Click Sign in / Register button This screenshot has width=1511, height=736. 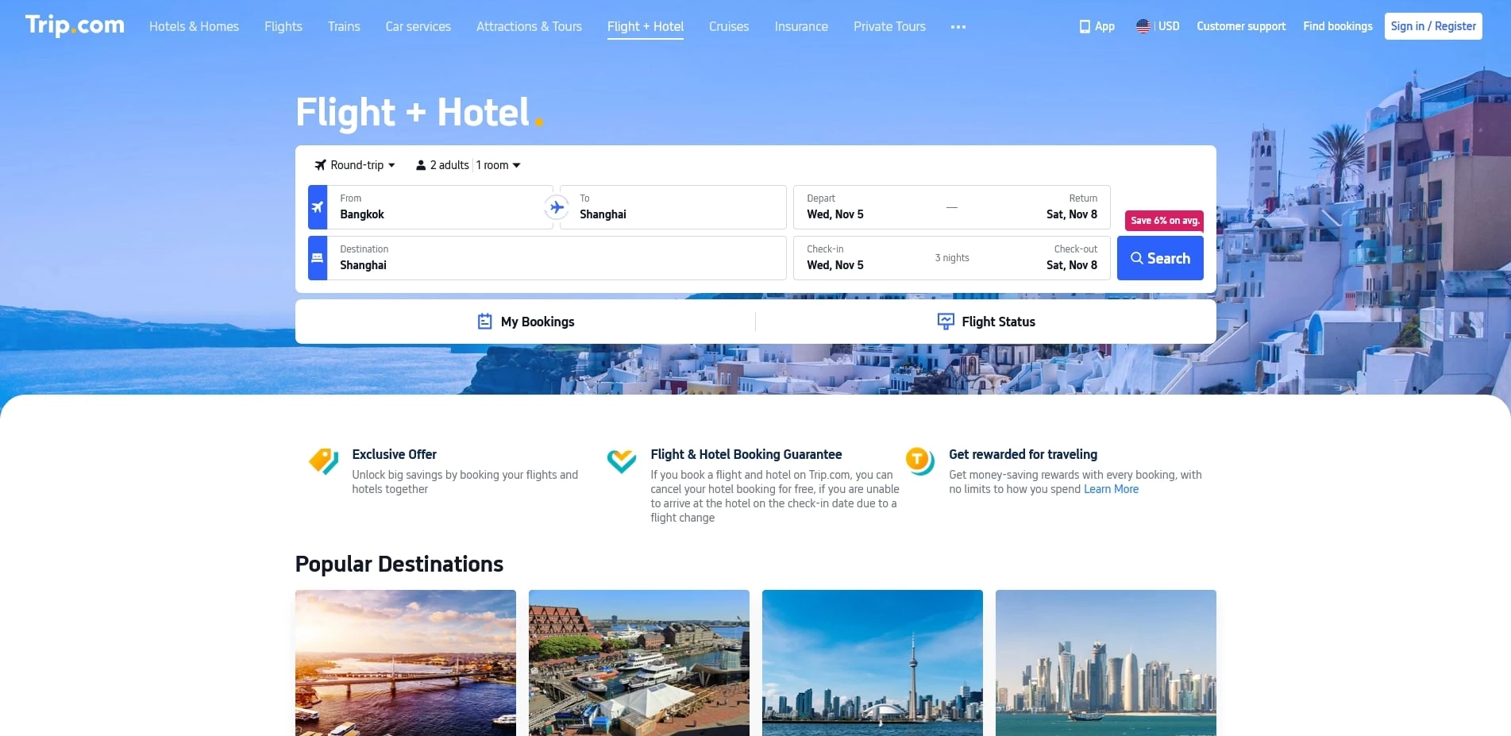[1433, 26]
